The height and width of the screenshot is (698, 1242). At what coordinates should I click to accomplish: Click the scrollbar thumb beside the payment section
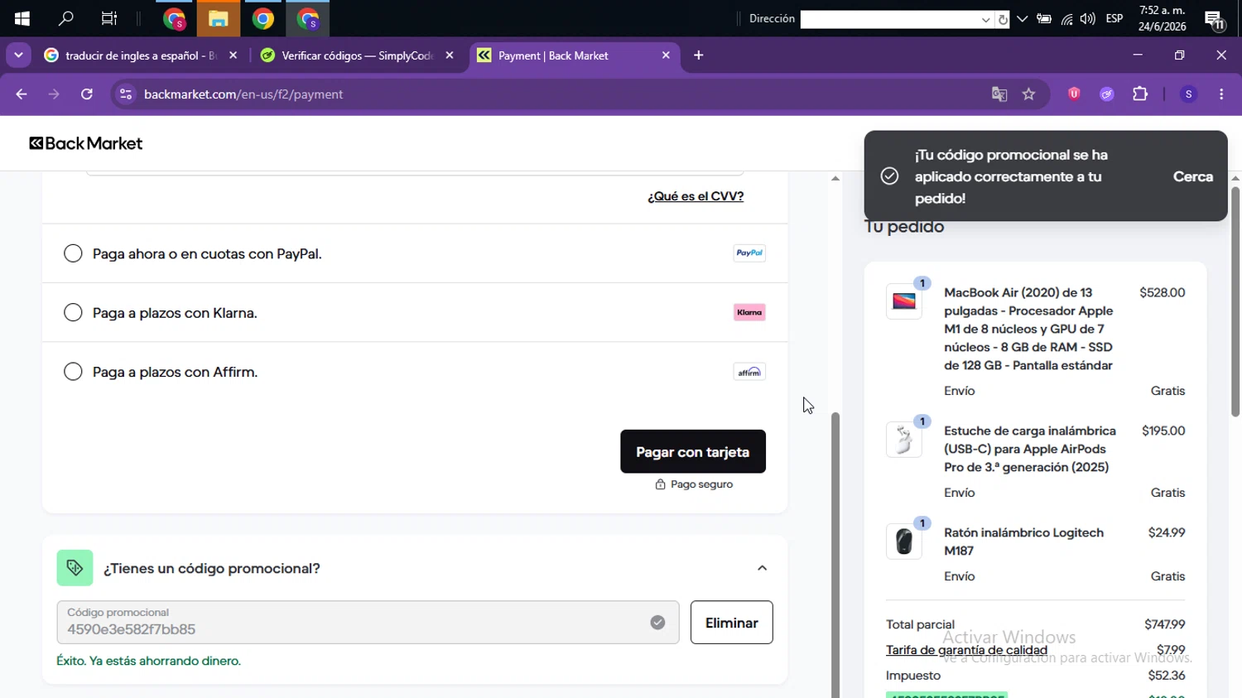click(x=835, y=555)
